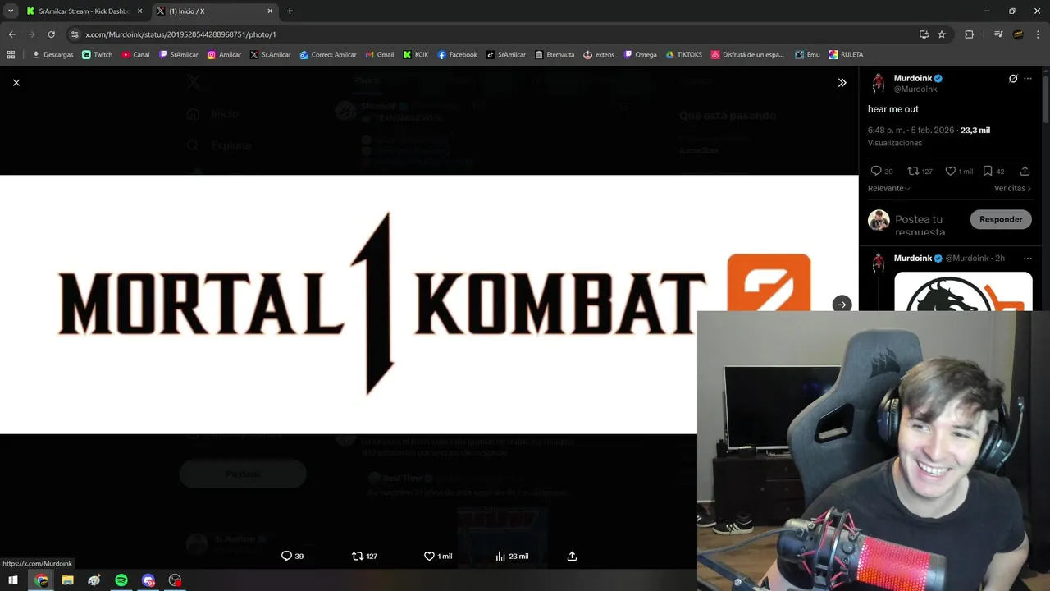Open view analytics icon showing 23 mil
The width and height of the screenshot is (1050, 591).
[500, 556]
